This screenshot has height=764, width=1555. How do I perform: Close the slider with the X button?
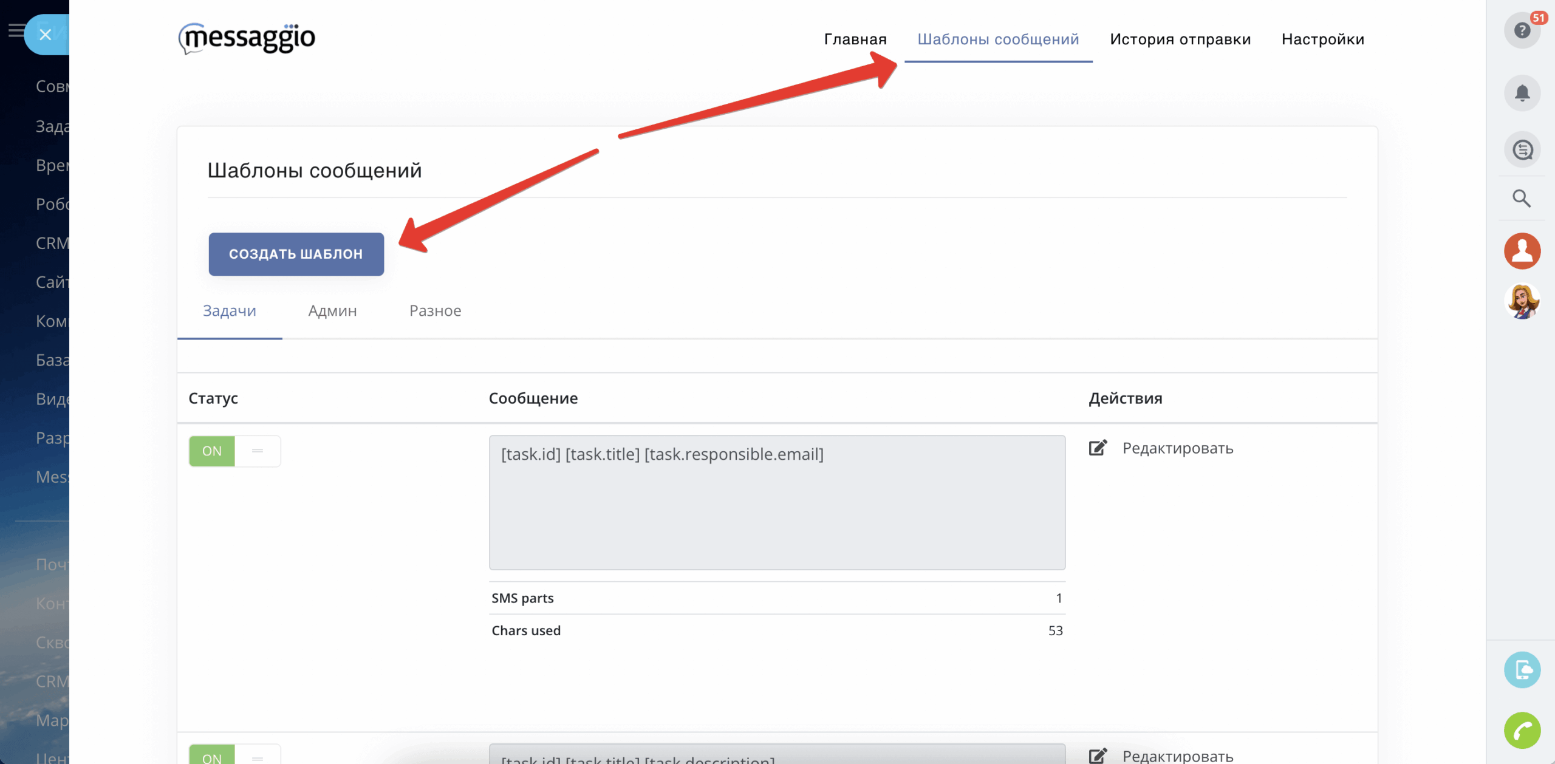(x=46, y=35)
